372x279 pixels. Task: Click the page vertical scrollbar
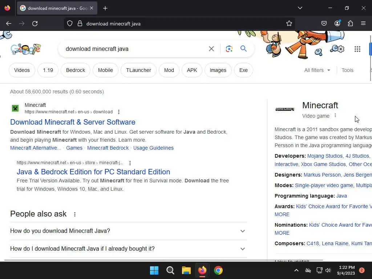371,58
